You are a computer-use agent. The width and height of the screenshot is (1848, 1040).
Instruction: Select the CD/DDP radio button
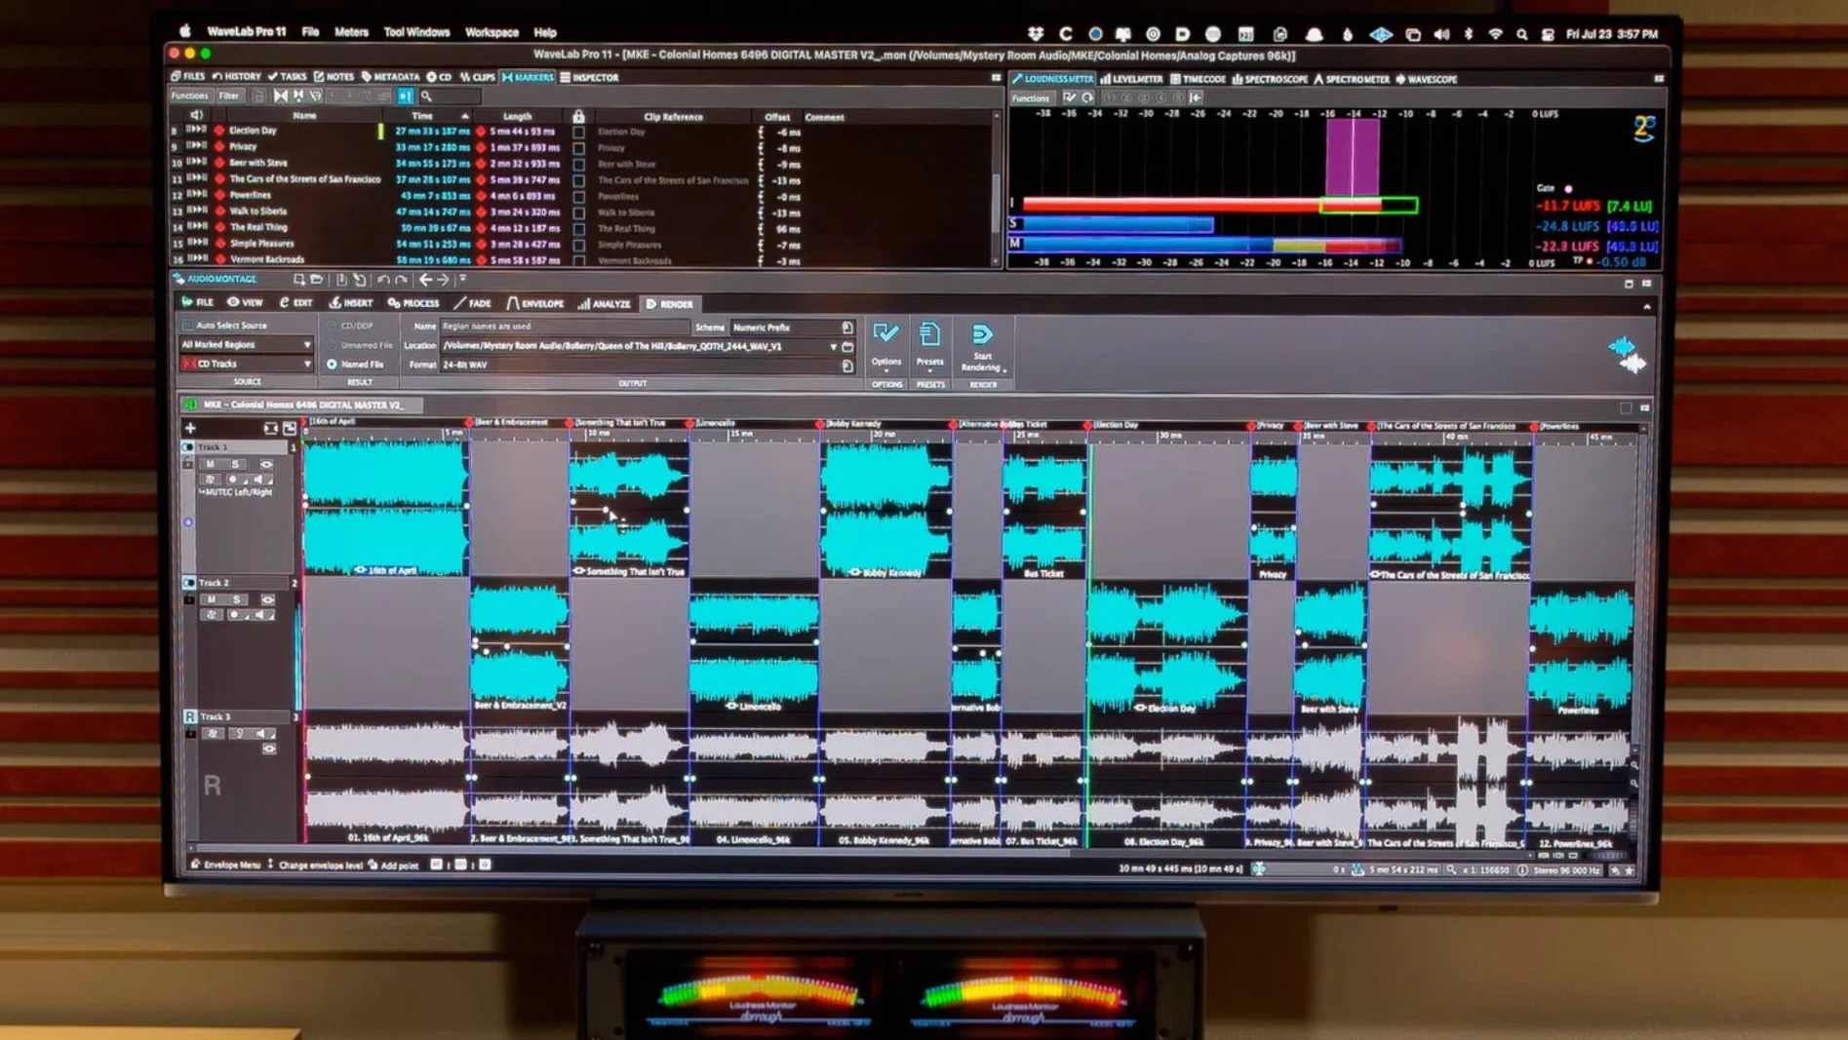point(332,326)
